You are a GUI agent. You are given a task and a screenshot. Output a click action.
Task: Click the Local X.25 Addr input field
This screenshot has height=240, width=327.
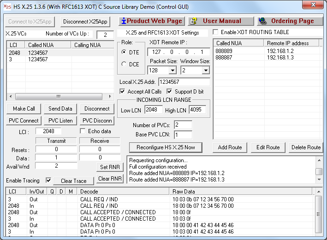click(x=184, y=82)
